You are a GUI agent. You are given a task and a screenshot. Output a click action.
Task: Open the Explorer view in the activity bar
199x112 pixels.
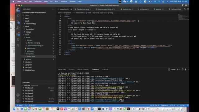(x=18, y=10)
